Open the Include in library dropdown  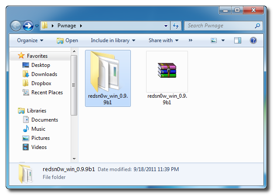click(113, 40)
